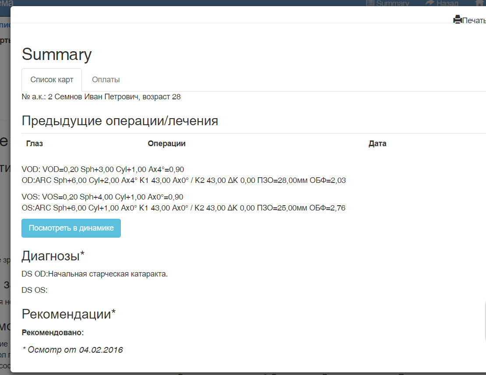Click the Home icon in top bar
The height and width of the screenshot is (375, 486).
click(481, 3)
